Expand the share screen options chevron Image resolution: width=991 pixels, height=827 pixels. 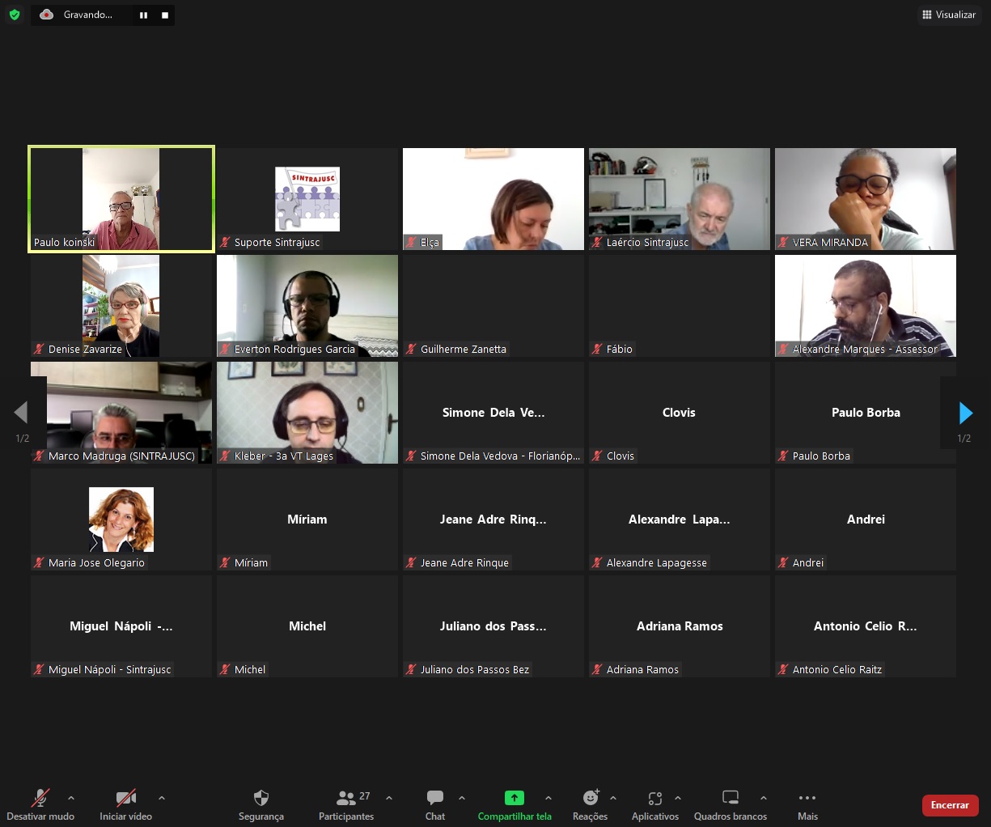[x=548, y=798]
